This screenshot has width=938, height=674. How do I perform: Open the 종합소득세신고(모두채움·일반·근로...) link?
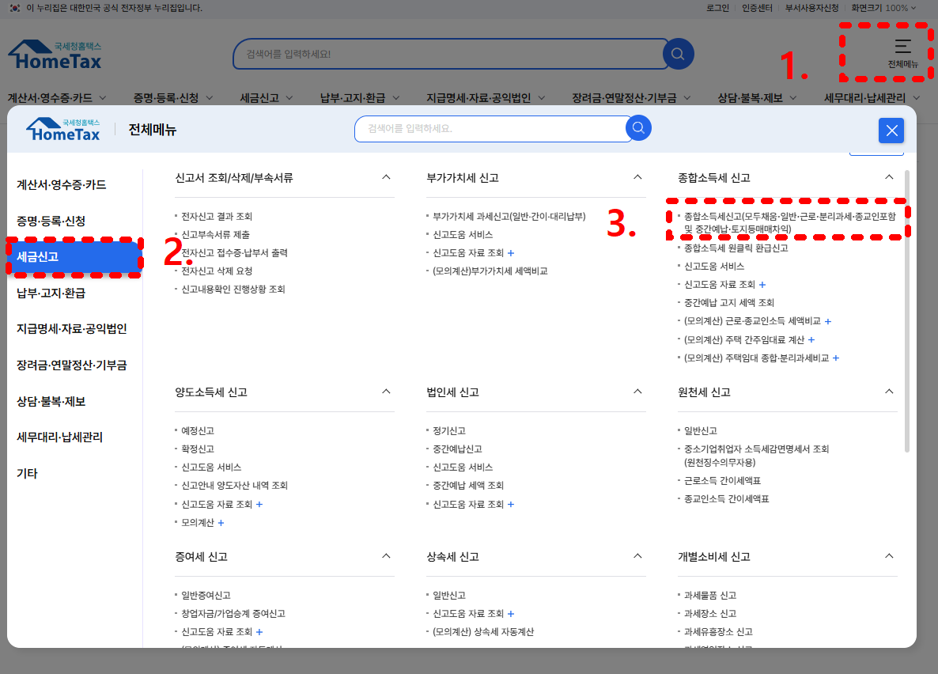789,222
